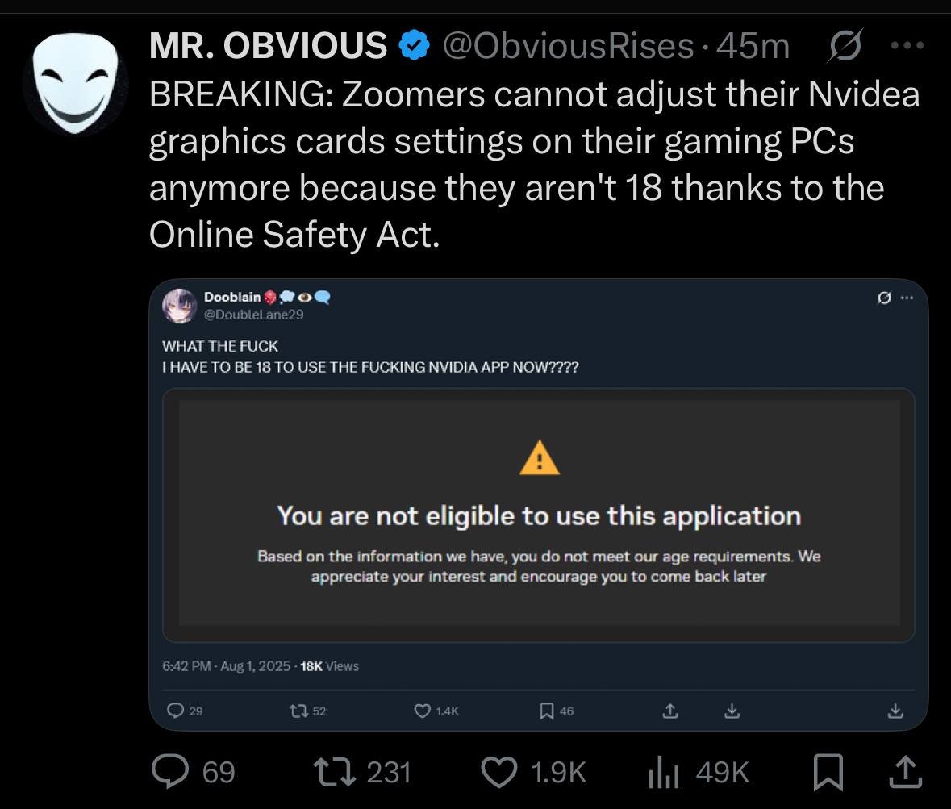The image size is (951, 809).
Task: Open the main tweet's three-dot options menu
Action: pyautogui.click(x=907, y=46)
